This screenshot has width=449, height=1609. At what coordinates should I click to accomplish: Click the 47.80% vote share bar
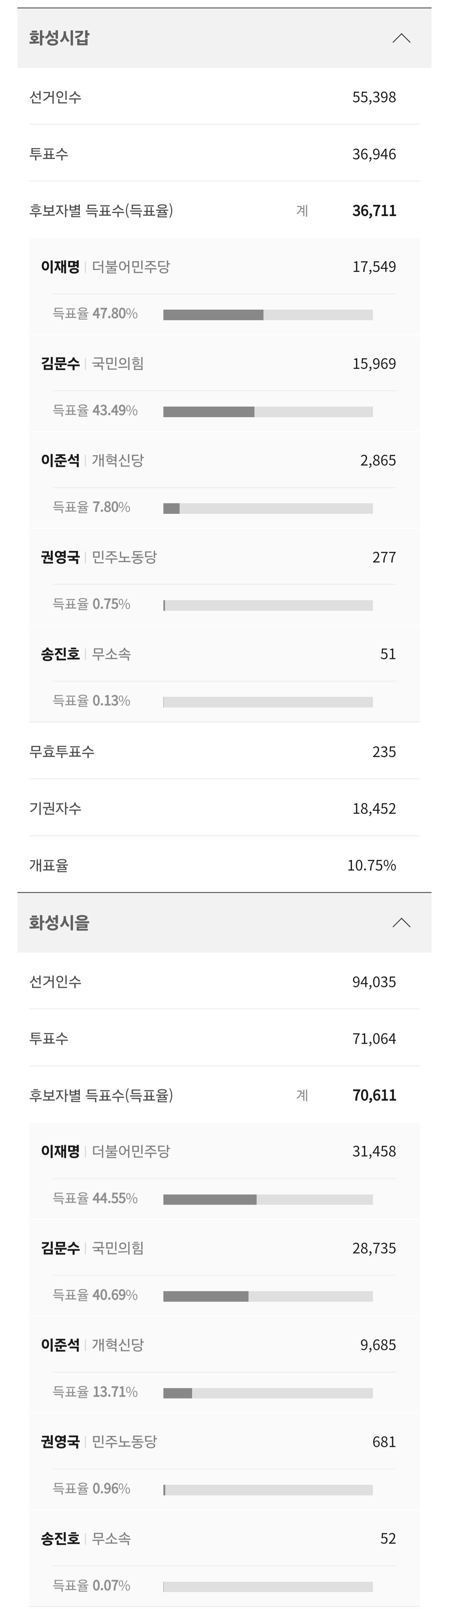point(267,315)
